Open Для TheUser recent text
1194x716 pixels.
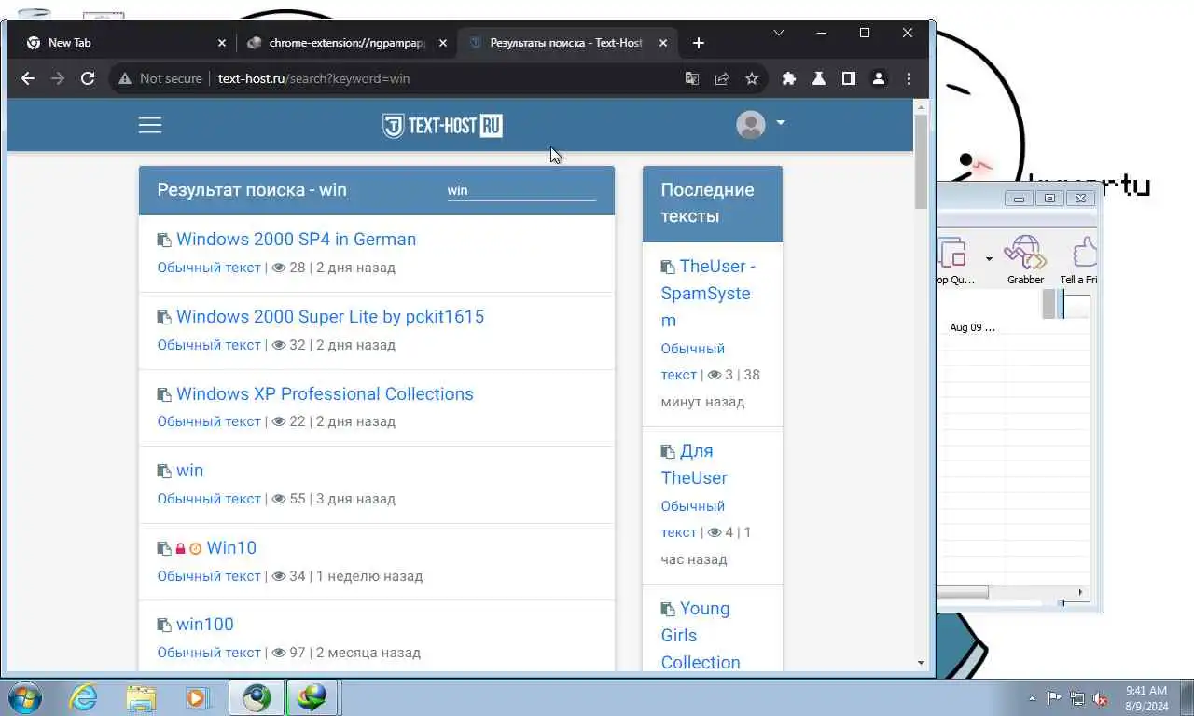694,464
